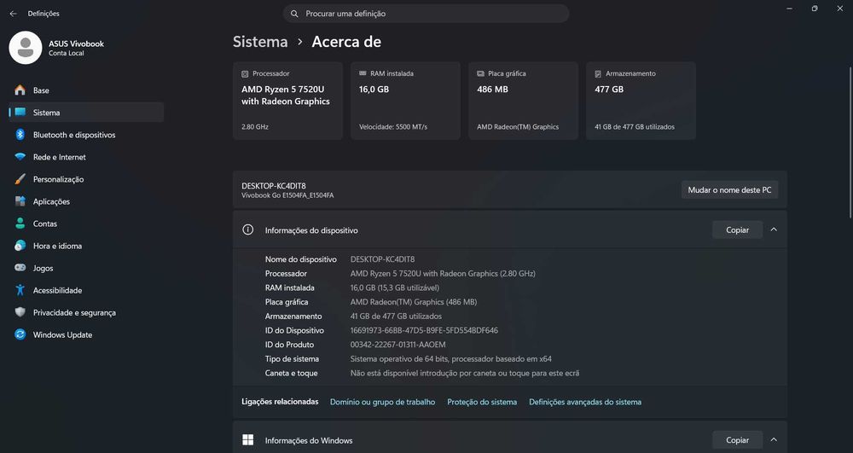The width and height of the screenshot is (853, 453).
Task: Click the ASUS Vivobook user avatar
Action: pyautogui.click(x=26, y=48)
